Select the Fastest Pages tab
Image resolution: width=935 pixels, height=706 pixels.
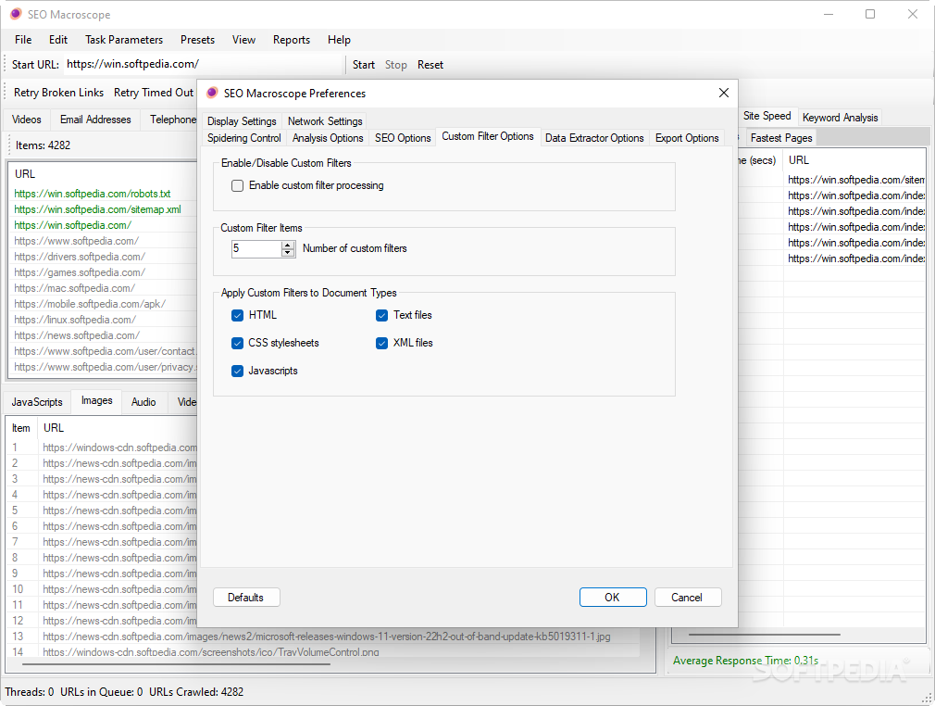[x=781, y=138]
